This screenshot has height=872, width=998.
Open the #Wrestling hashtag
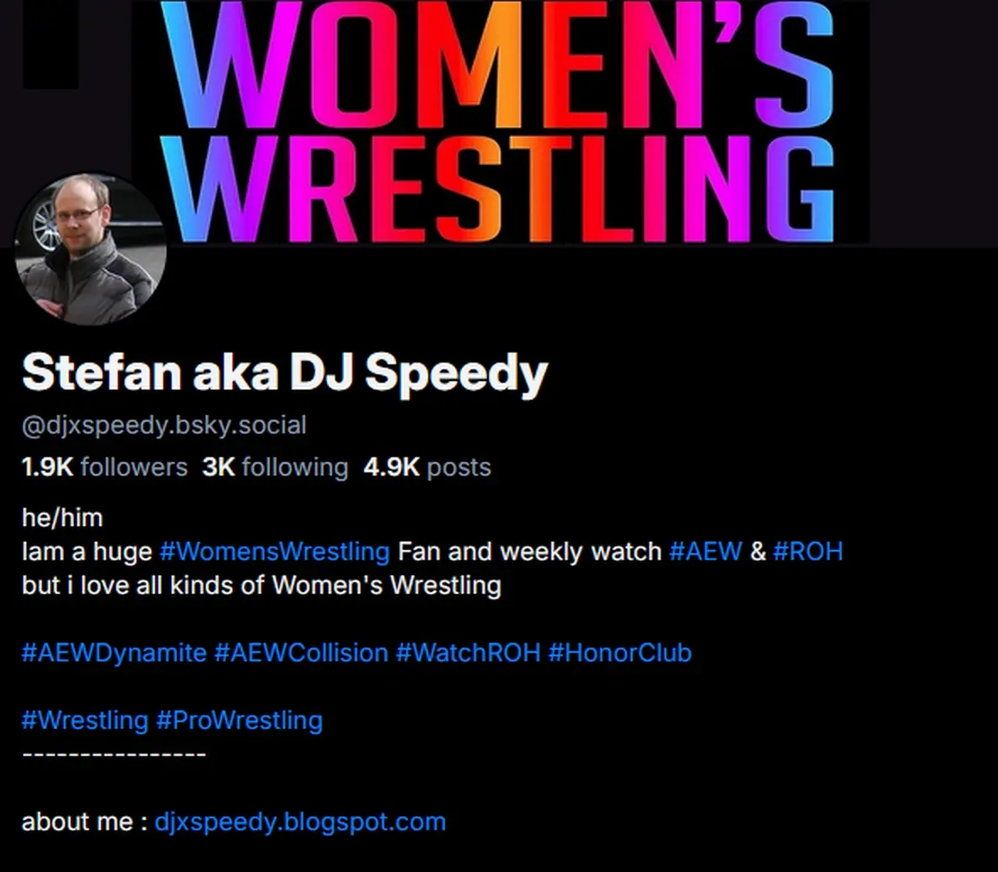click(84, 720)
